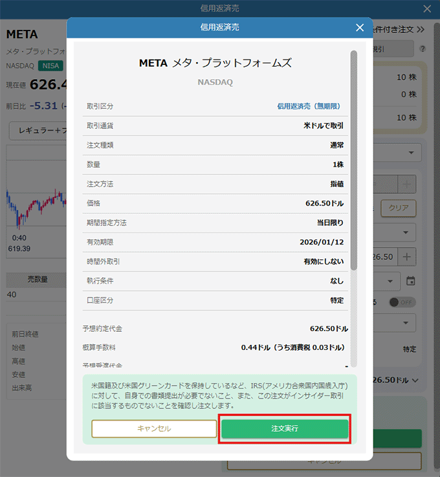Click the 信用返済売（無期限） link text
Screen dimensions: 440x477
(x=309, y=106)
